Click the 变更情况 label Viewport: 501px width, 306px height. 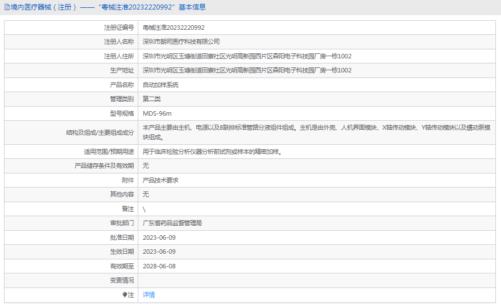point(122,281)
